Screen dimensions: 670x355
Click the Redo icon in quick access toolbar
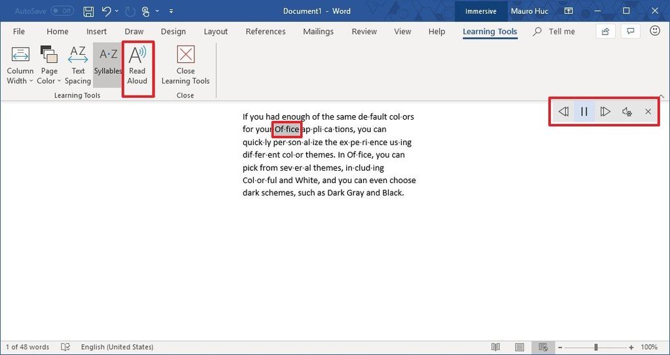point(130,11)
